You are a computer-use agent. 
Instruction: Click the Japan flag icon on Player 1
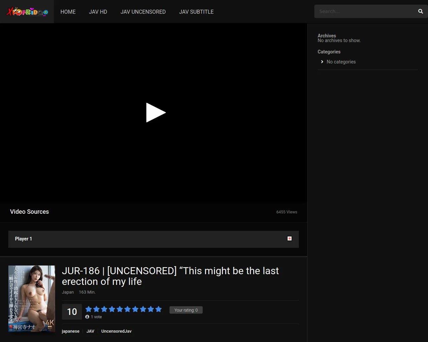[290, 238]
